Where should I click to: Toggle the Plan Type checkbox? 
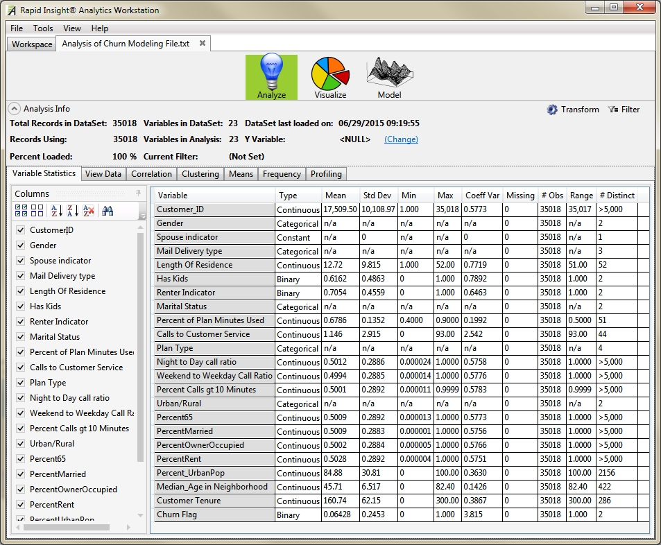[x=20, y=382]
